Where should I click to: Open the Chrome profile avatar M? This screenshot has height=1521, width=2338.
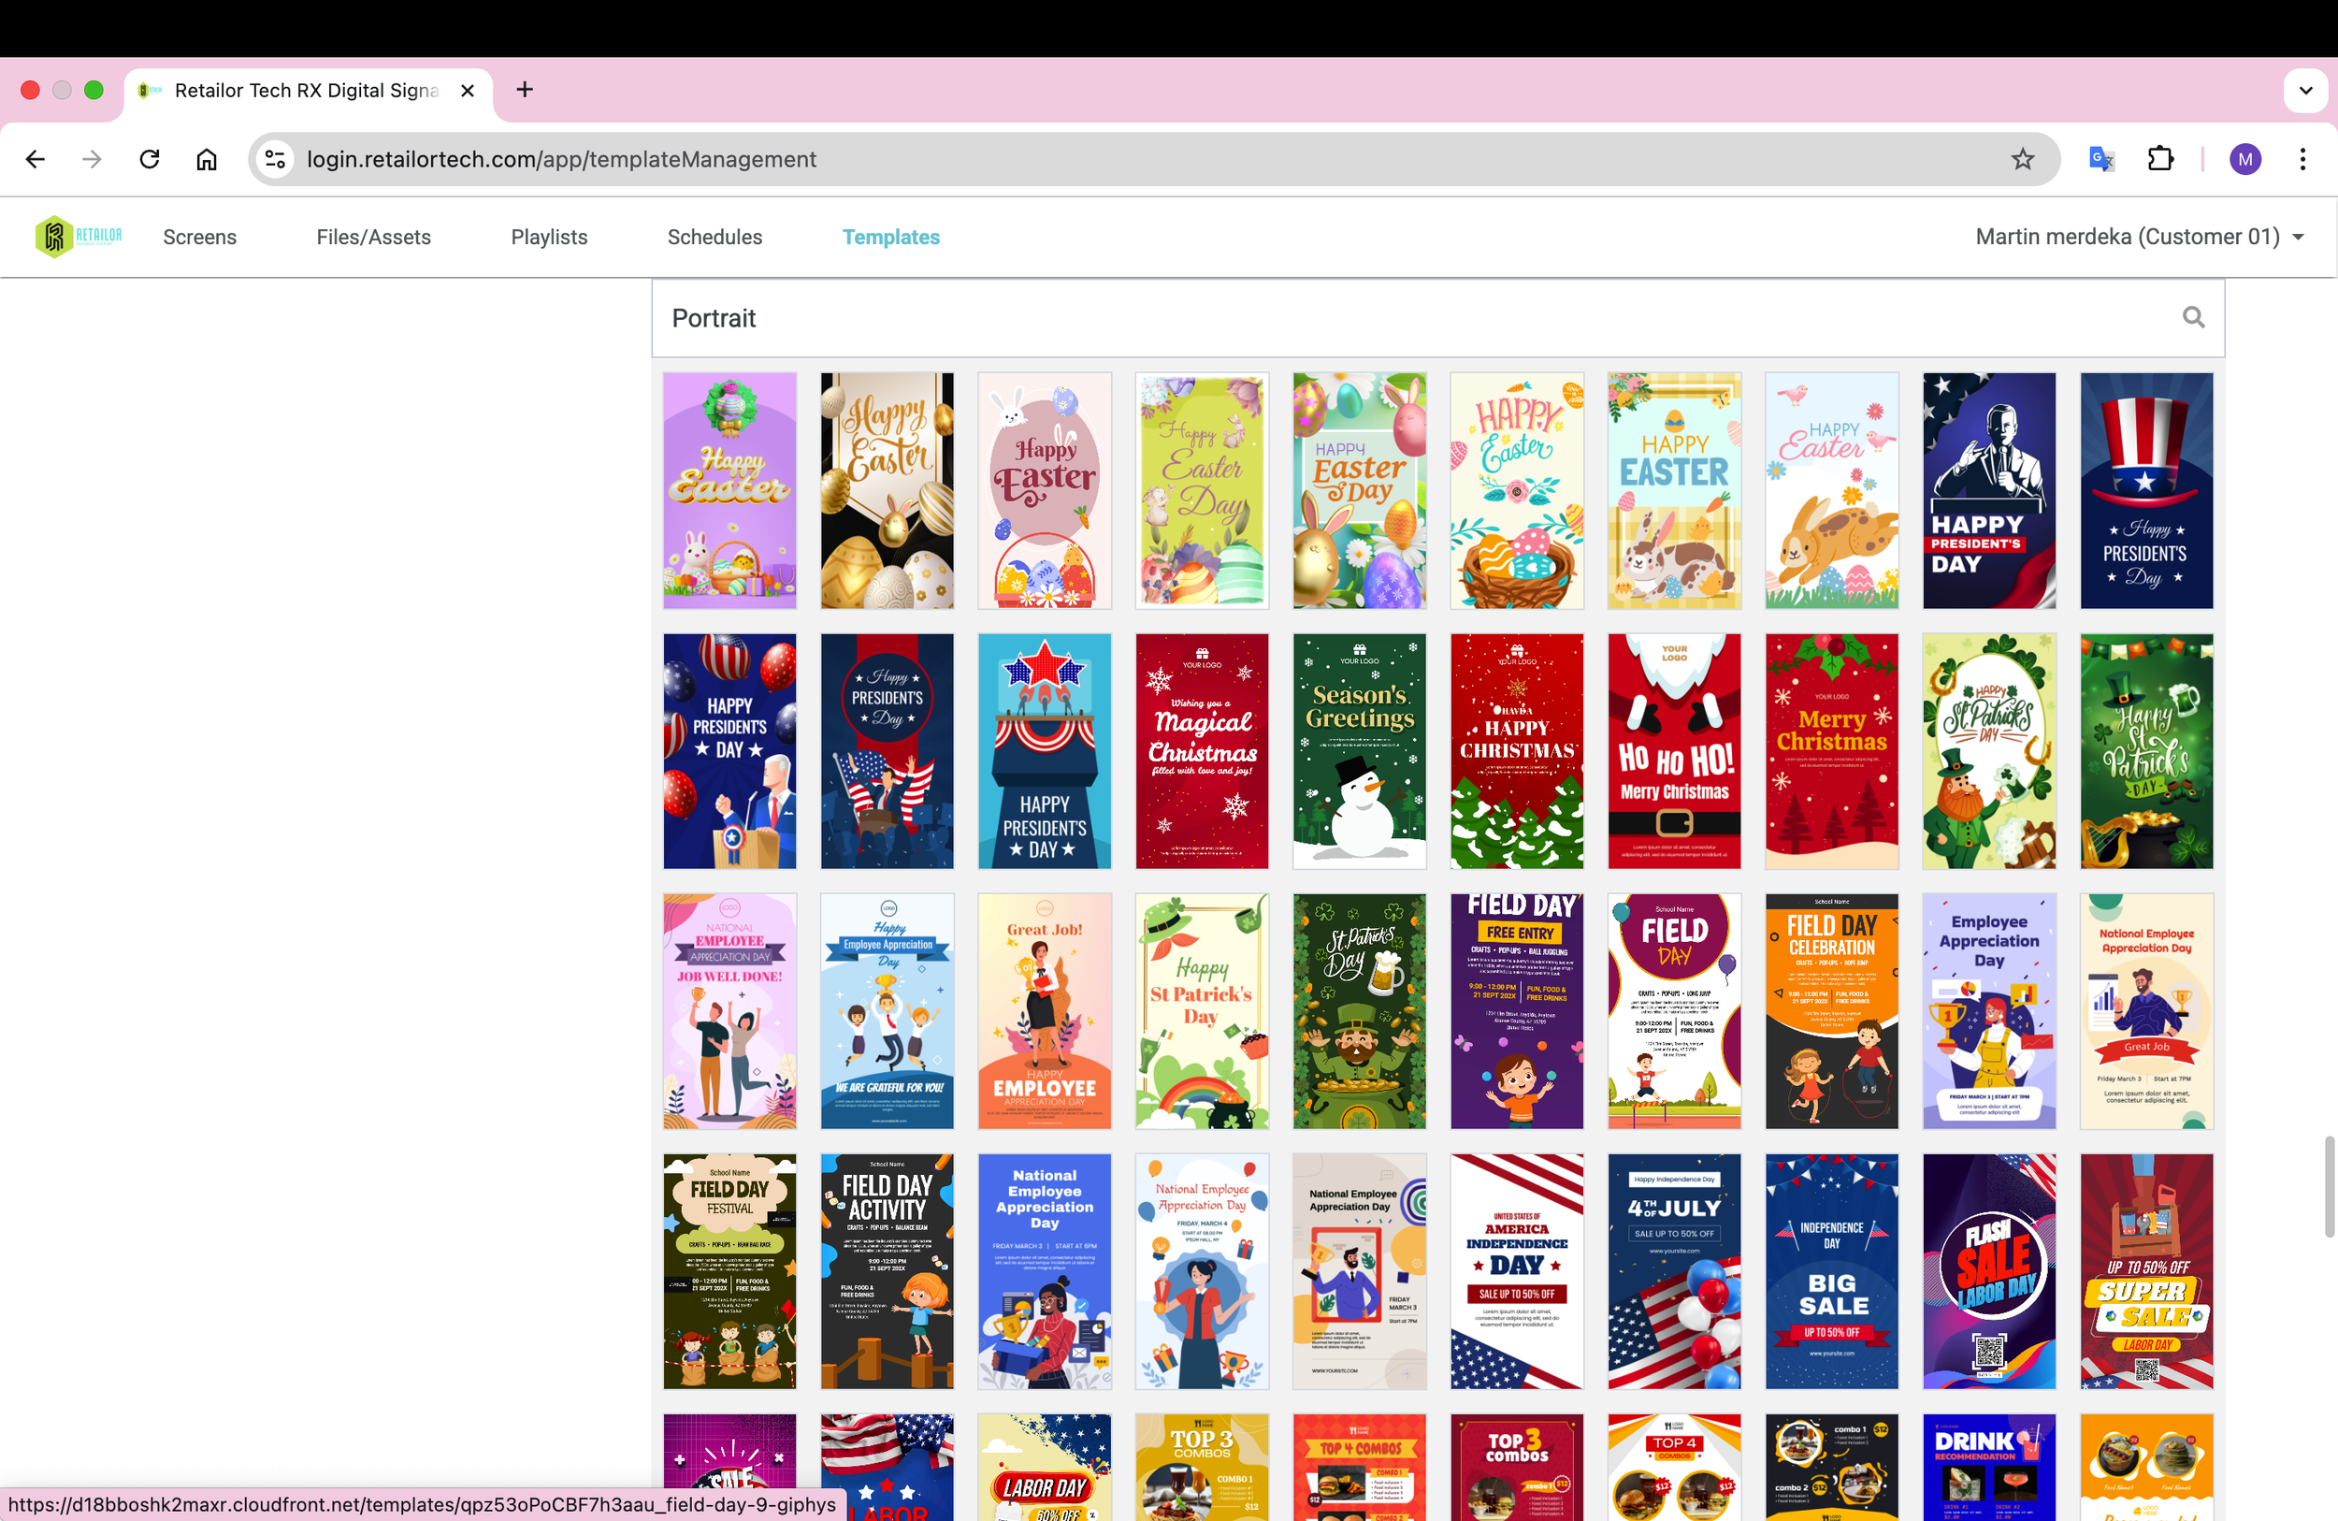pyautogui.click(x=2244, y=159)
